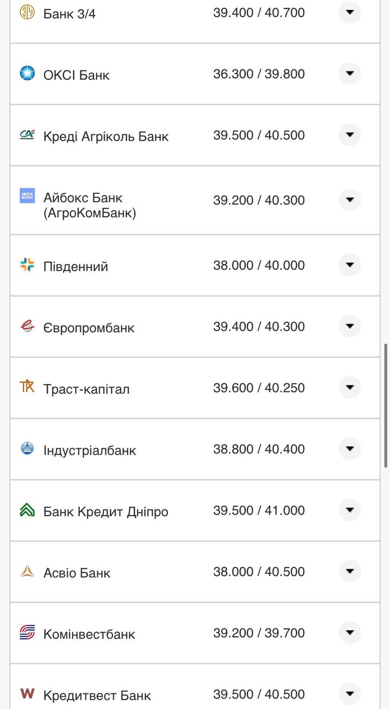Image resolution: width=390 pixels, height=709 pixels.
Task: Expand the Південний bank row
Action: 350,265
